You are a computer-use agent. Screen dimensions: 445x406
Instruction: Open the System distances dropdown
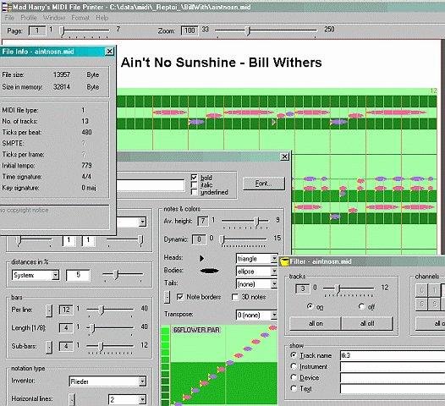56,275
